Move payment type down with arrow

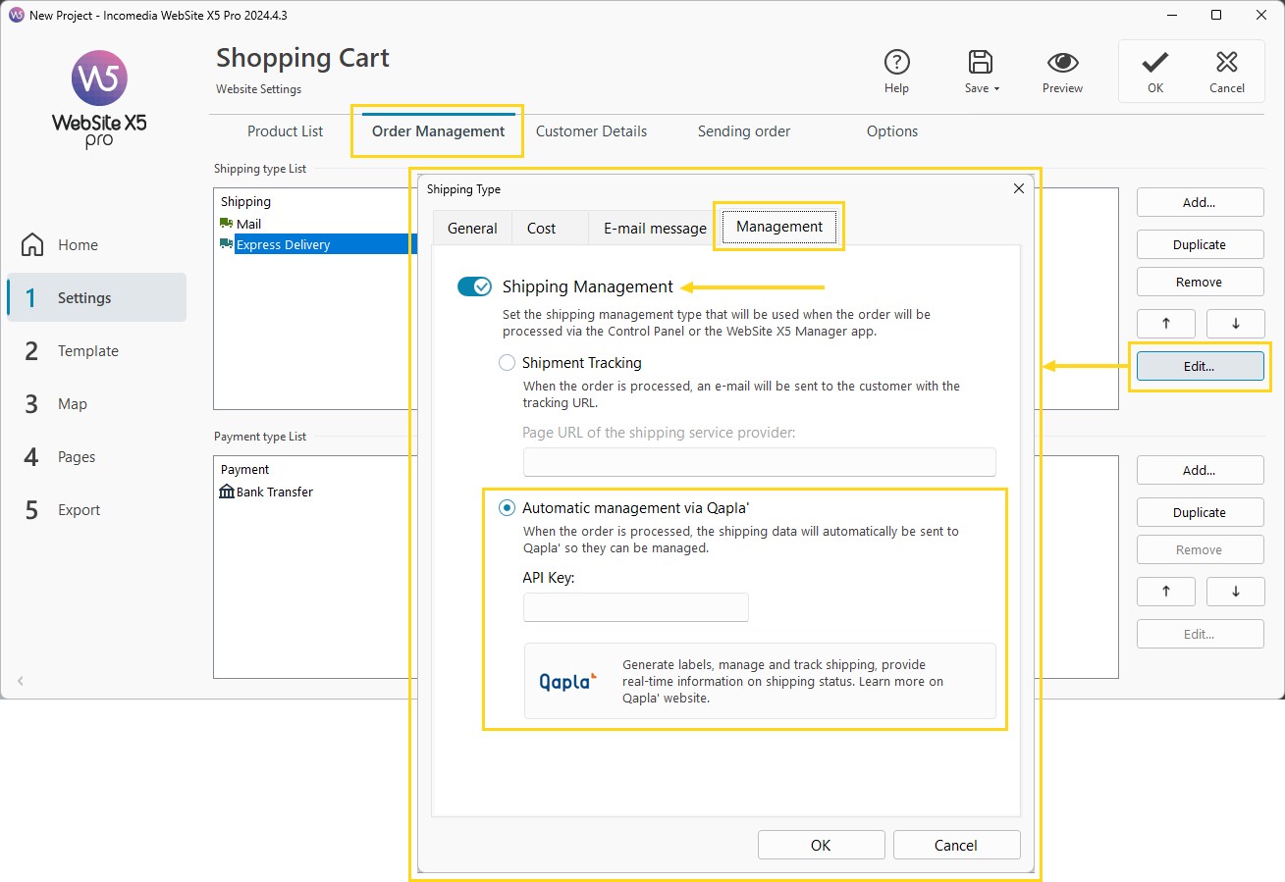click(x=1236, y=592)
